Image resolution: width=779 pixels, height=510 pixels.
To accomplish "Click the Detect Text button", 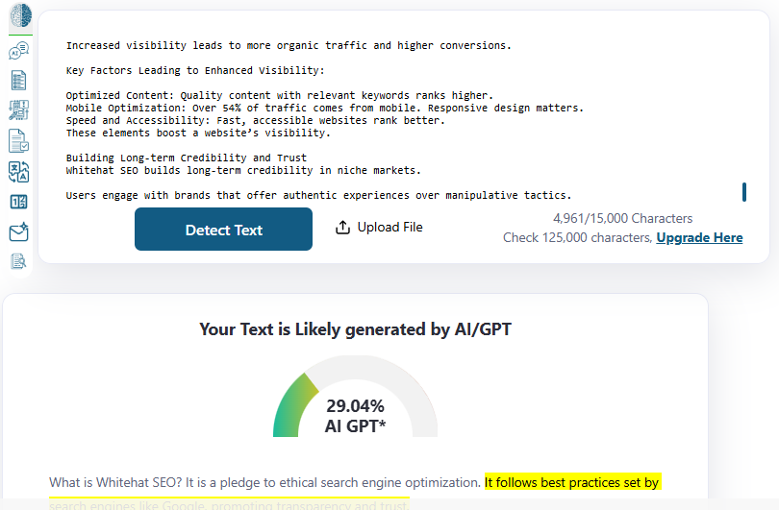I will tap(223, 230).
